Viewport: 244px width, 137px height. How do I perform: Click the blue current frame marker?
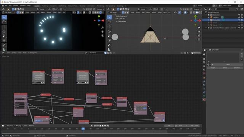tap(83, 129)
